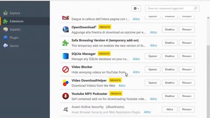
Task: Click 'Download Videos from the Web' description
Action: coord(93,86)
